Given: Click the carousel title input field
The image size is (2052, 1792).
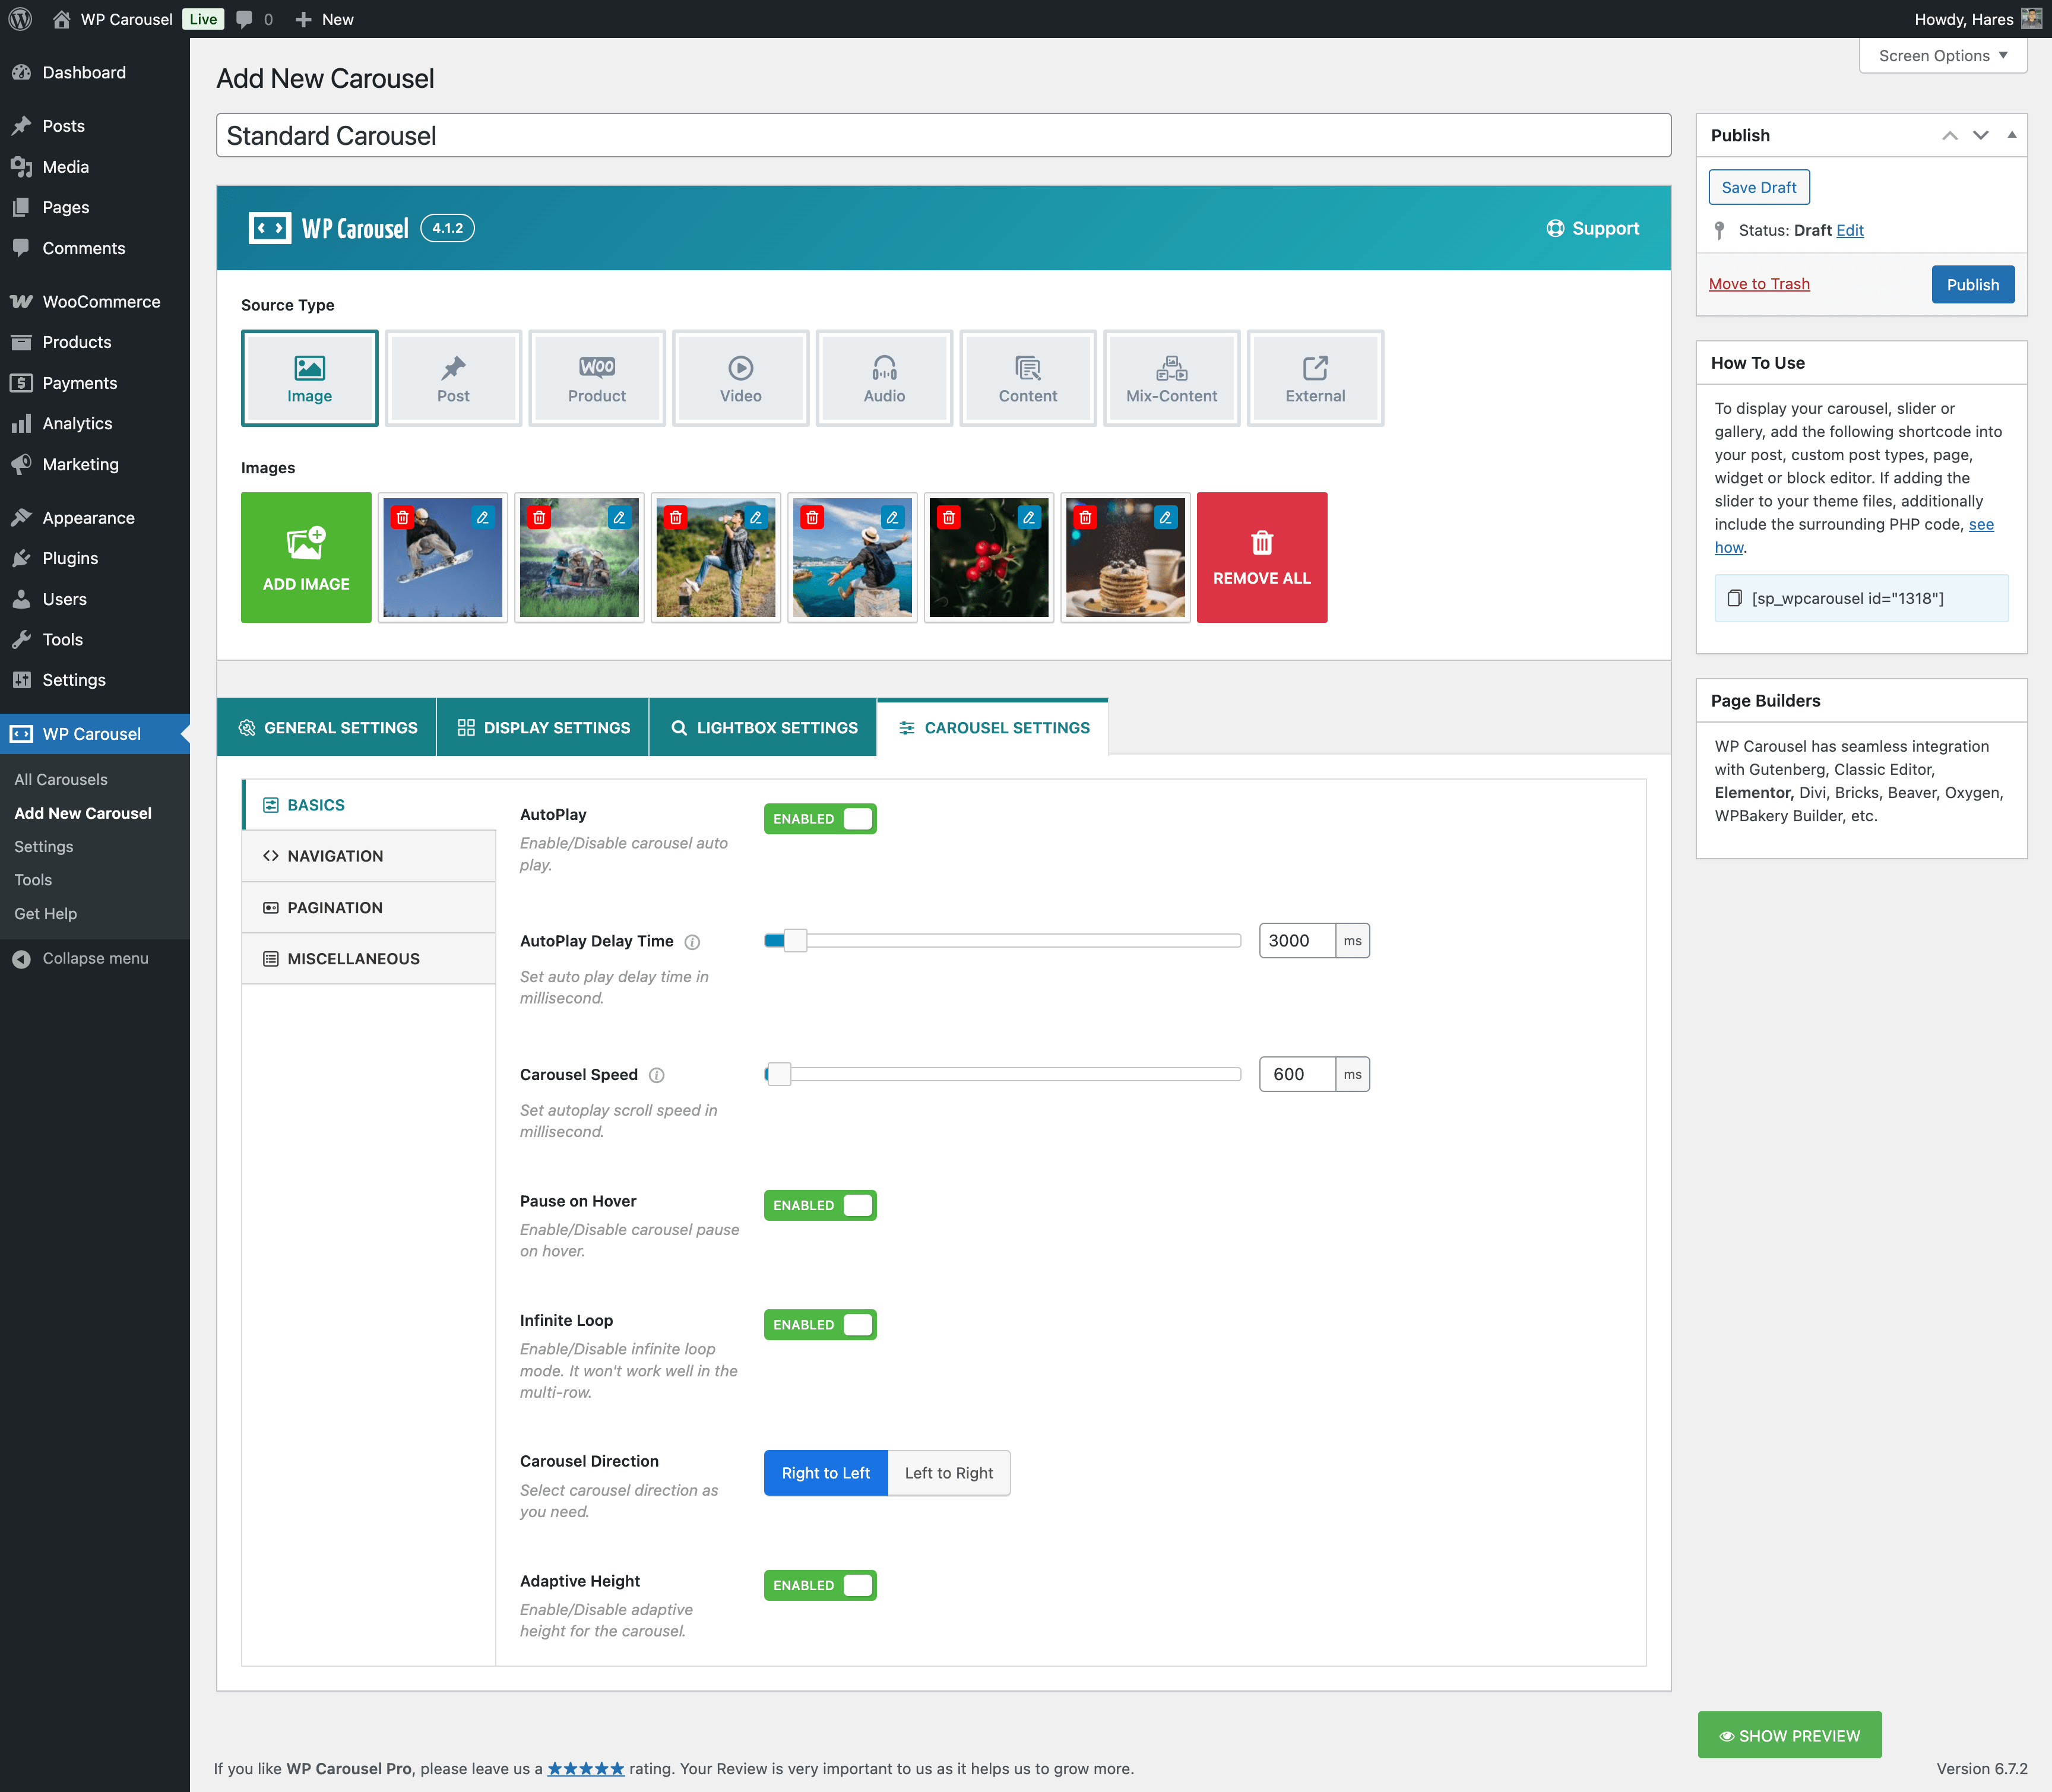Looking at the screenshot, I should [x=943, y=135].
